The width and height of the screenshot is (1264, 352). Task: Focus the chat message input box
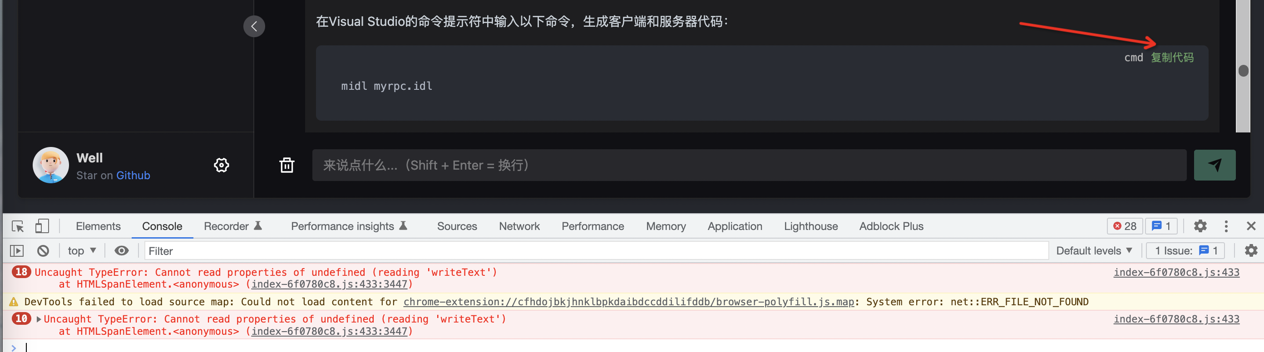pos(749,165)
